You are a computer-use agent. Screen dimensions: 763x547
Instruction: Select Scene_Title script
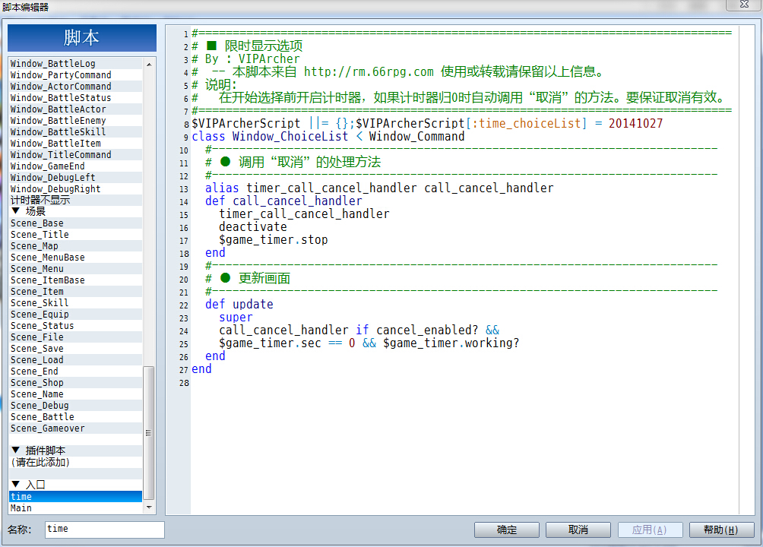click(x=75, y=235)
